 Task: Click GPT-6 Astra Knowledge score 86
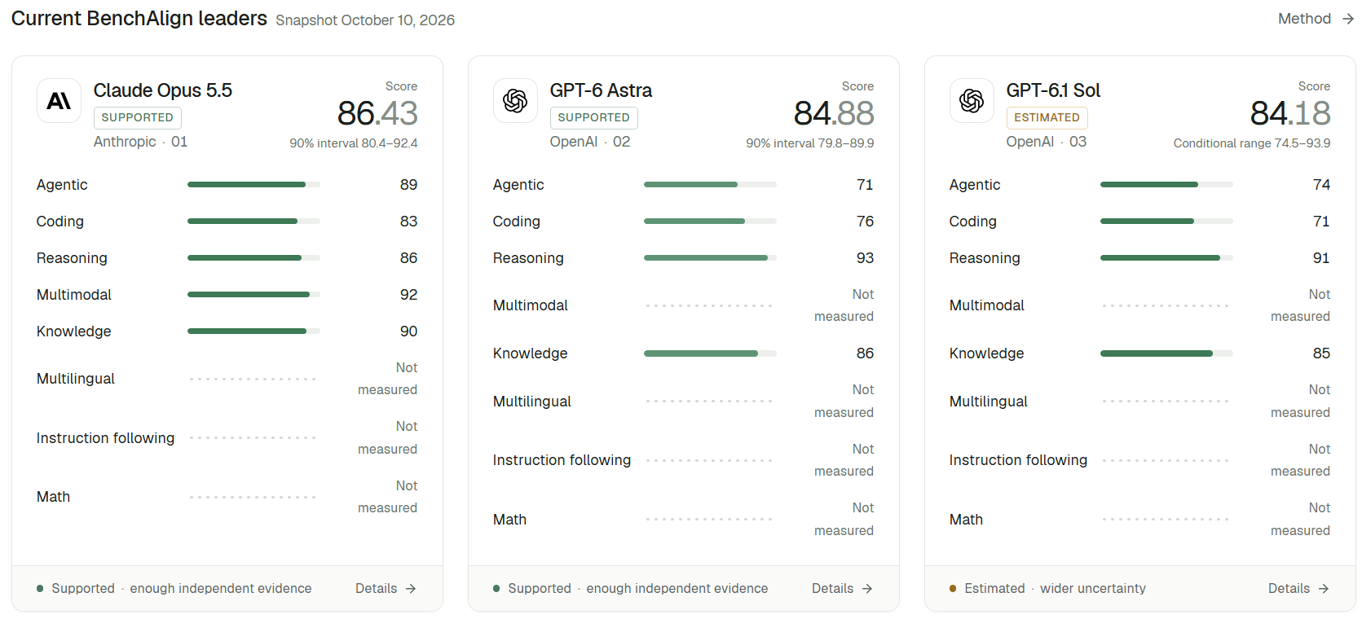[x=865, y=353]
